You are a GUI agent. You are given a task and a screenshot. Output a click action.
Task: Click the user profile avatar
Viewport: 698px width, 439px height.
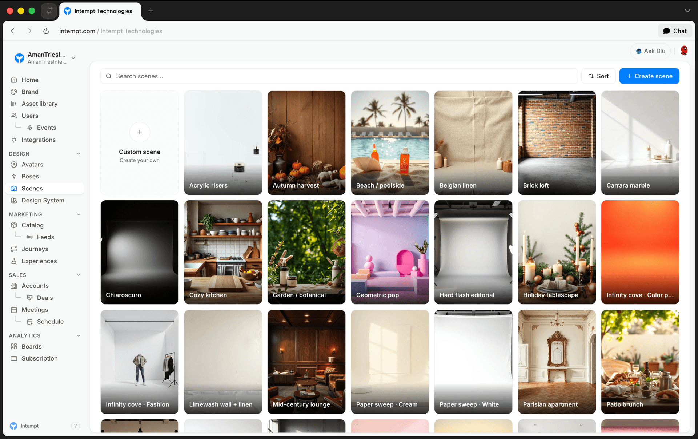(x=684, y=51)
